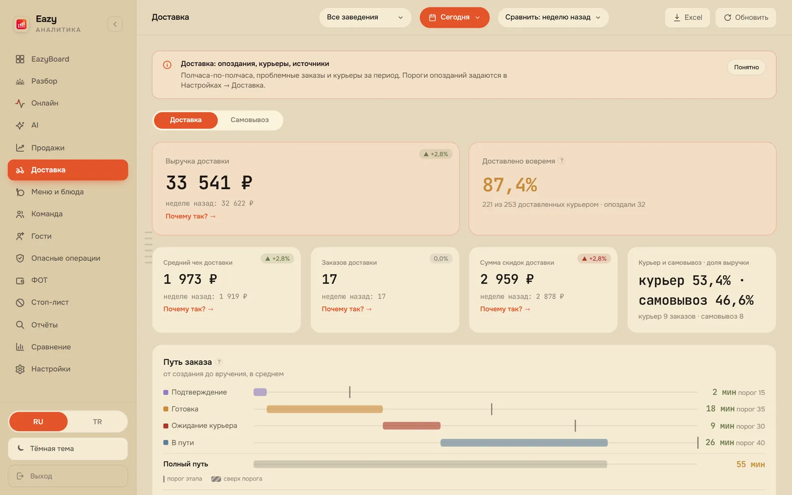Click the Отчёты magnifier icon
792x495 pixels.
[x=20, y=325]
